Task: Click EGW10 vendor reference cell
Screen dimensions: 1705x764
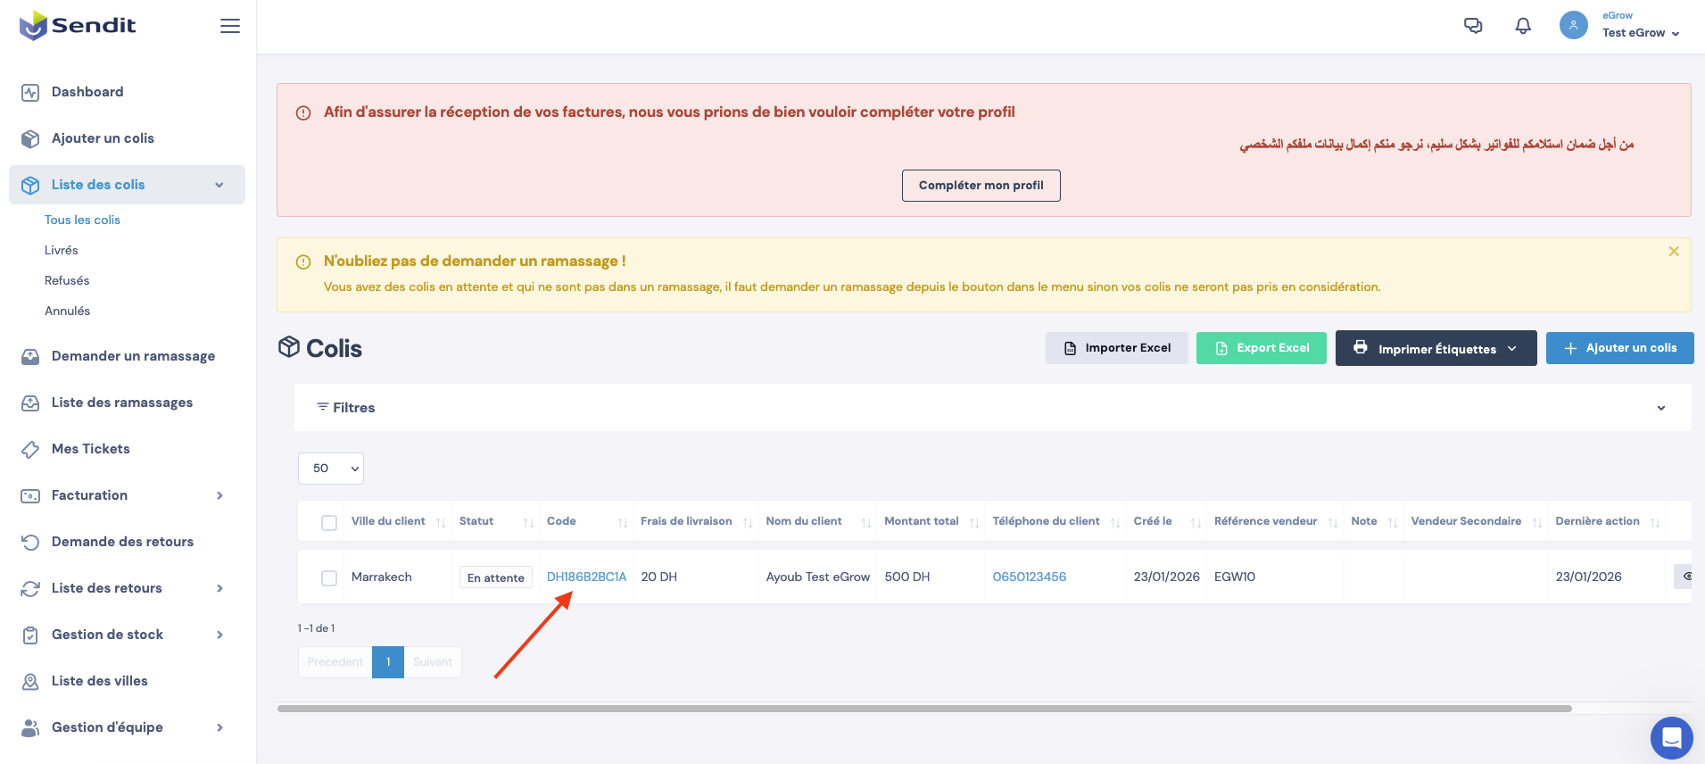Action: point(1235,577)
